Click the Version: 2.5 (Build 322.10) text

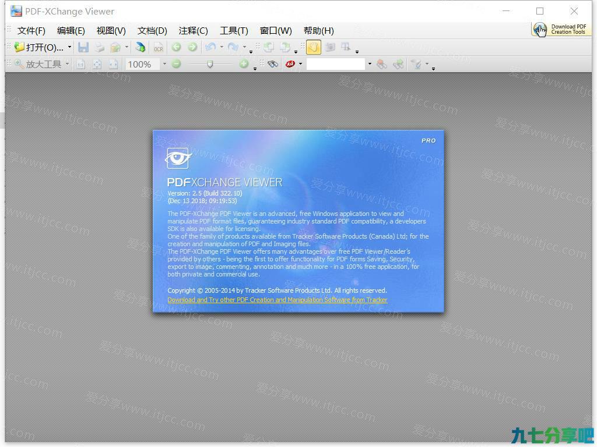[x=205, y=193]
